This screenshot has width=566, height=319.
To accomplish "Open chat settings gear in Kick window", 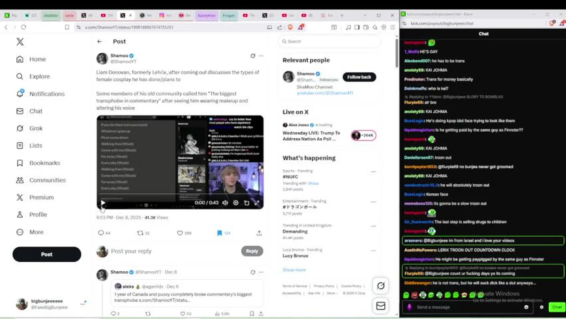I will [541, 307].
